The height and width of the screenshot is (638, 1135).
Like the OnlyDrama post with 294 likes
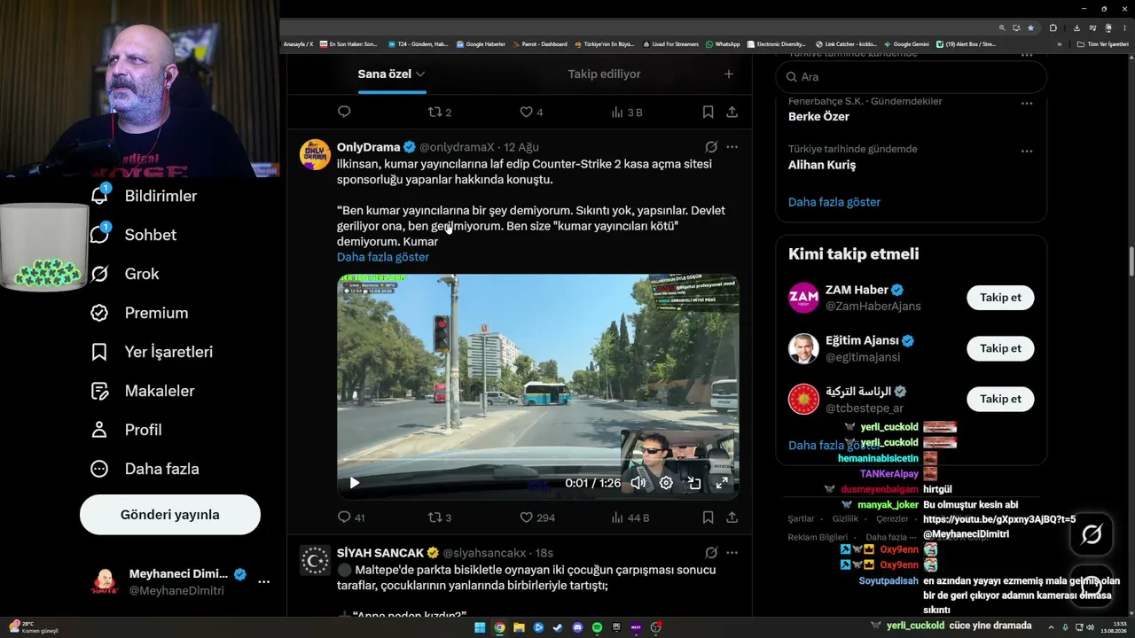click(x=537, y=517)
